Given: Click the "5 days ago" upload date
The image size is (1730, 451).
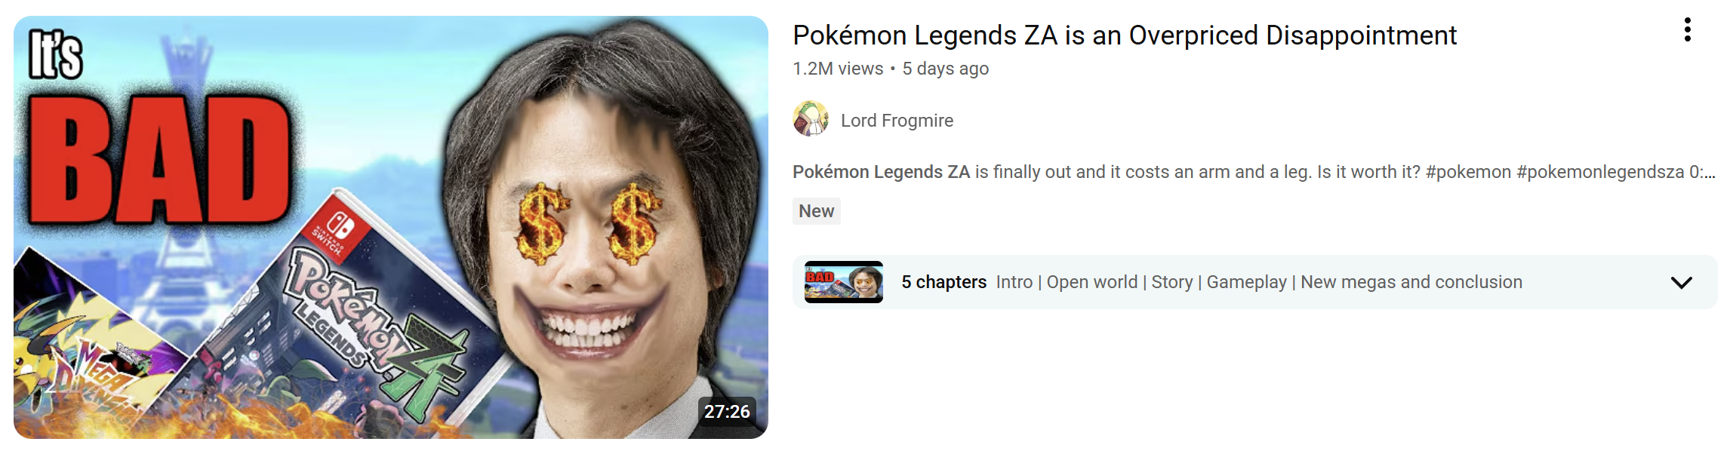Looking at the screenshot, I should (x=946, y=69).
